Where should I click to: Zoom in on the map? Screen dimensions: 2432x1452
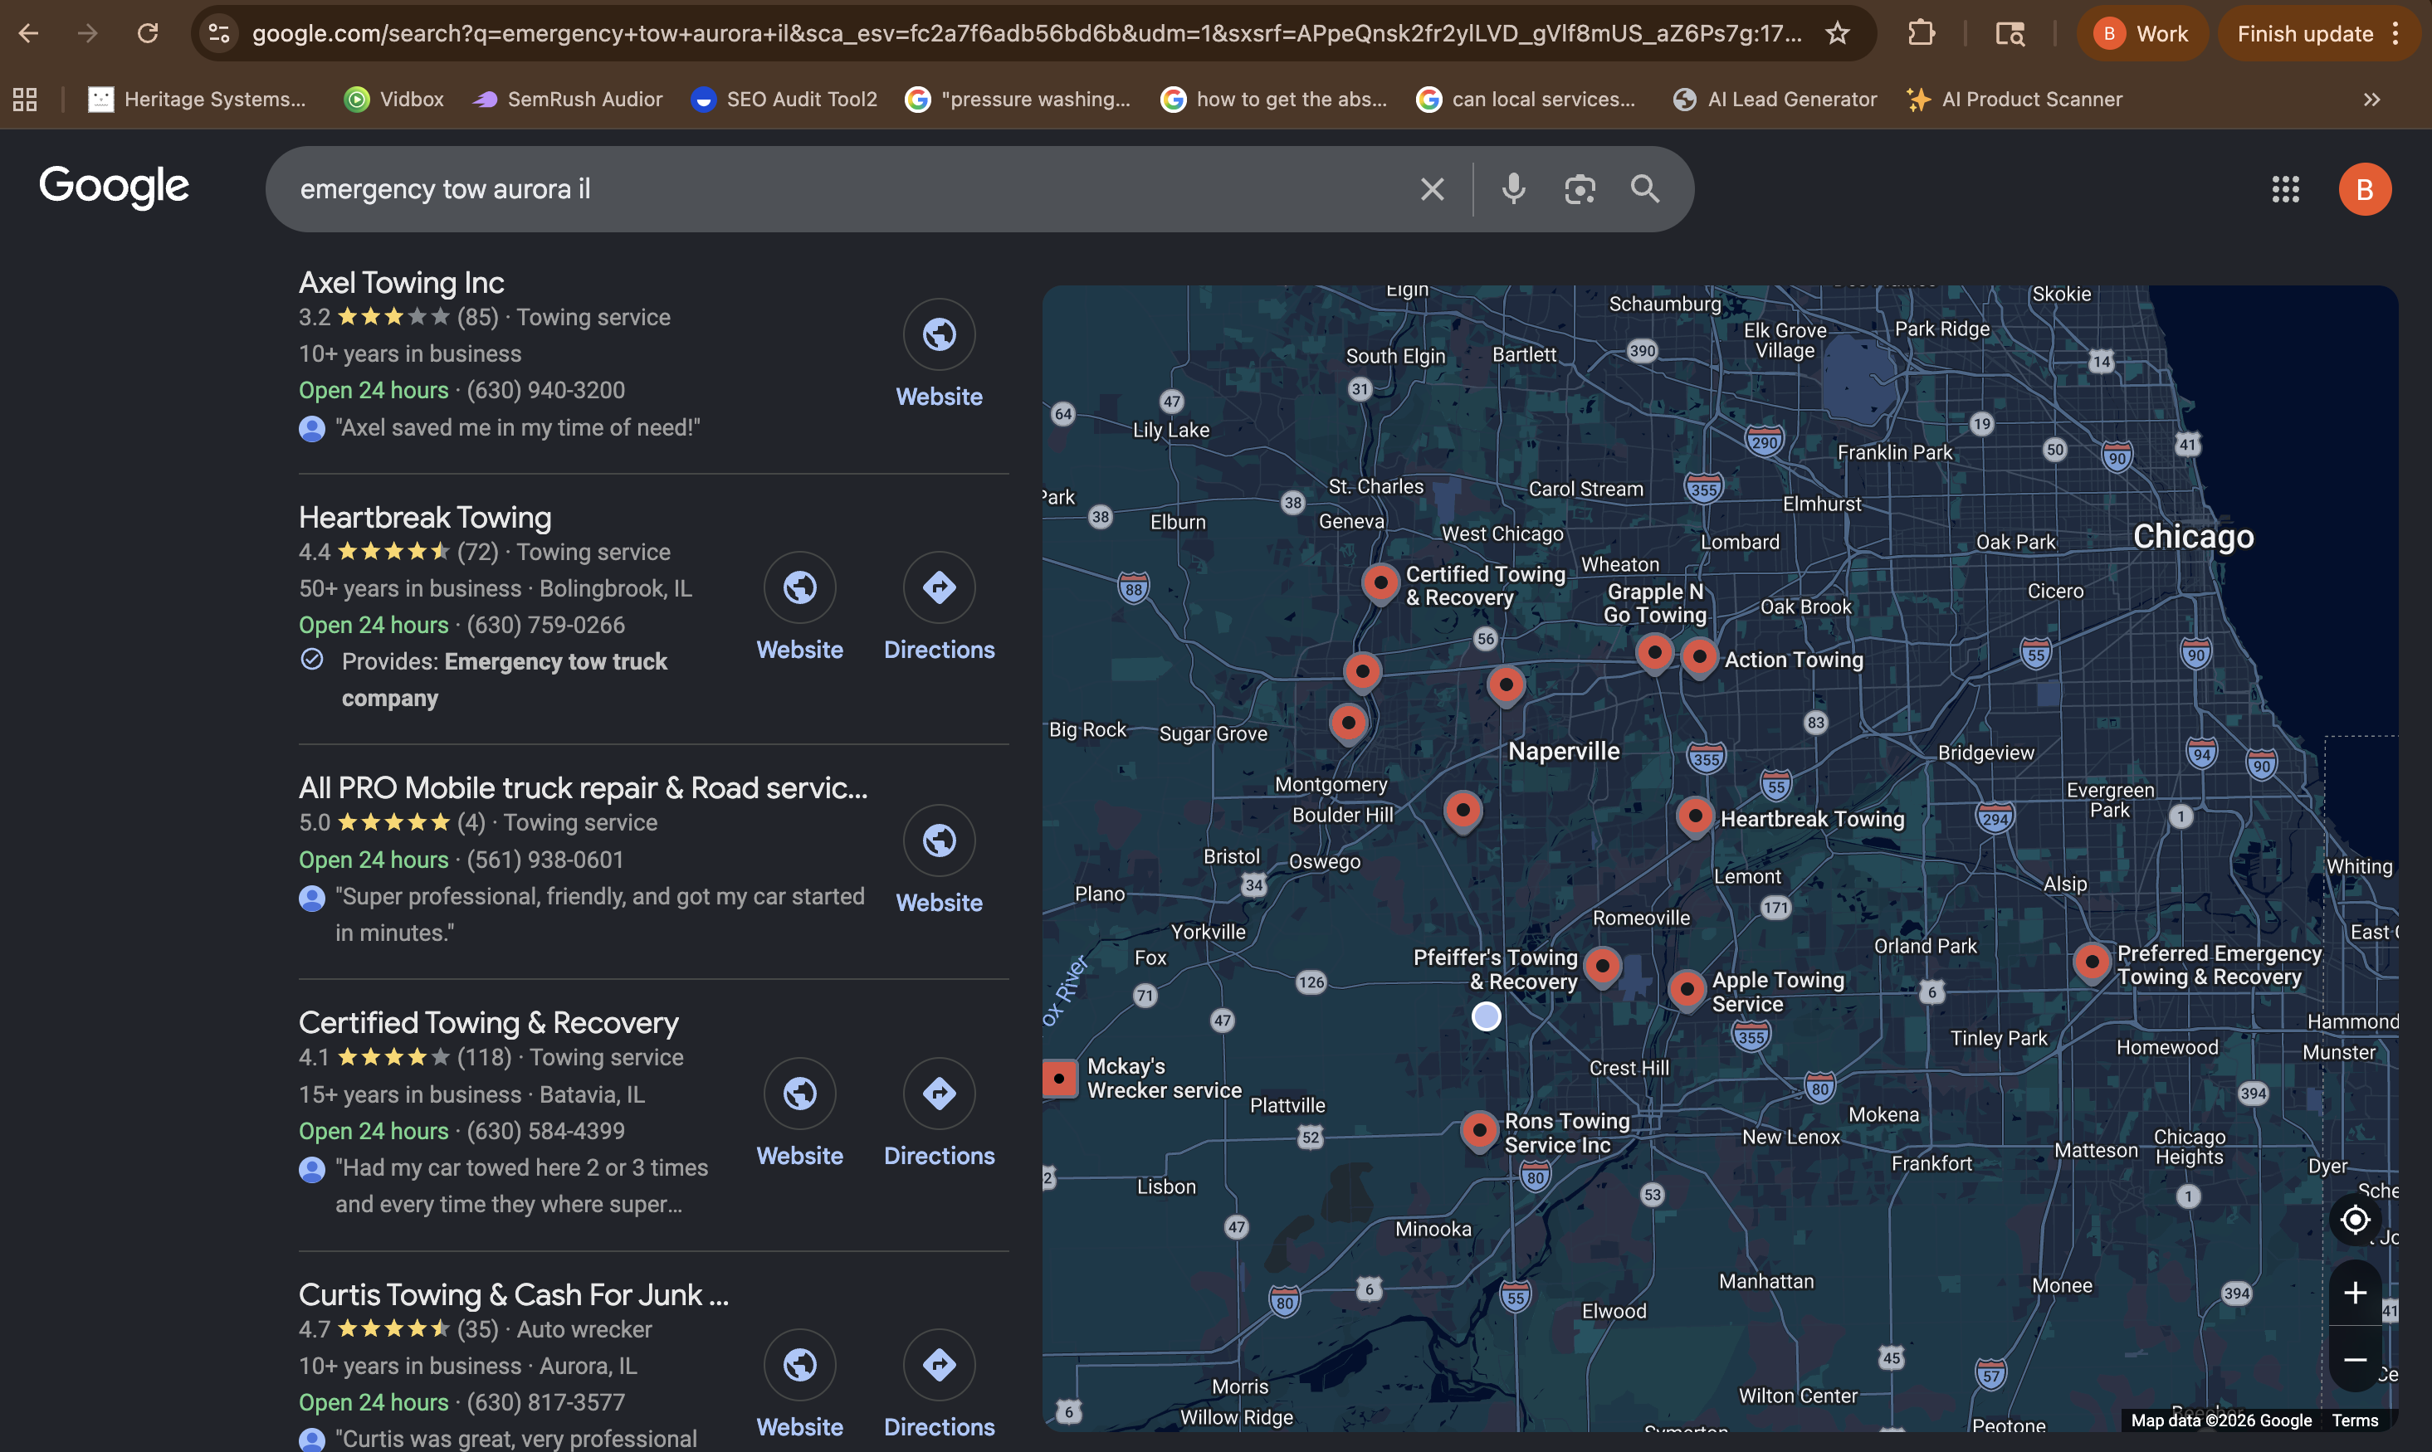pyautogui.click(x=2355, y=1294)
